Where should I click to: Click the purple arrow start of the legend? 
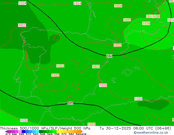click(x=6, y=131)
